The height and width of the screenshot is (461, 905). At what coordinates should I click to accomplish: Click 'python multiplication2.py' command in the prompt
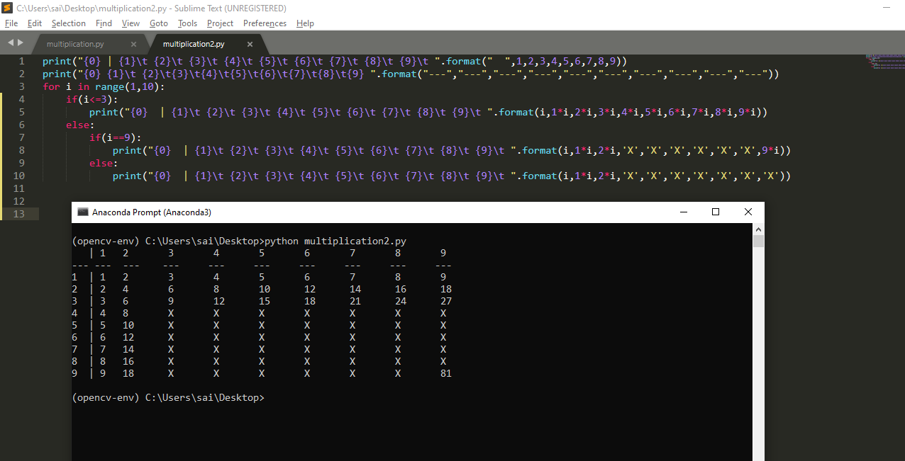tap(335, 241)
